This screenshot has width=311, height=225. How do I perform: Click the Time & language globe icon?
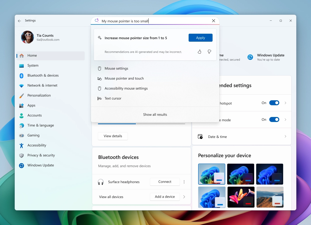[x=21, y=125]
